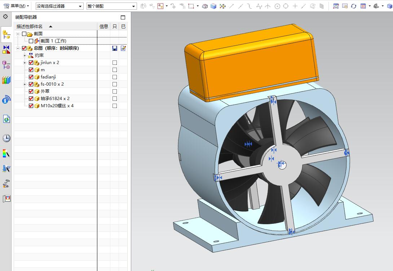Click the 已 column header
Screen dimensions: 393x271
pyautogui.click(x=123, y=27)
